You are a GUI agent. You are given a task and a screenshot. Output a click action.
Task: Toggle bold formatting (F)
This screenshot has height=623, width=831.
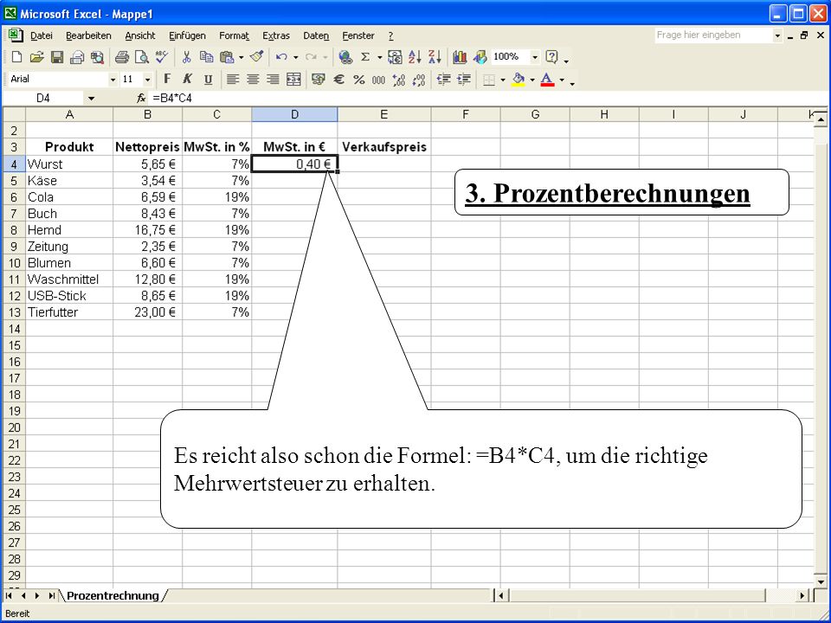pos(167,80)
